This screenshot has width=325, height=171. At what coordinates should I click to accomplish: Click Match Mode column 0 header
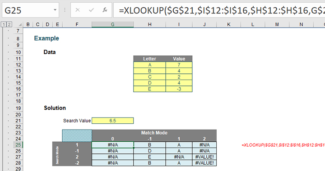(112, 139)
